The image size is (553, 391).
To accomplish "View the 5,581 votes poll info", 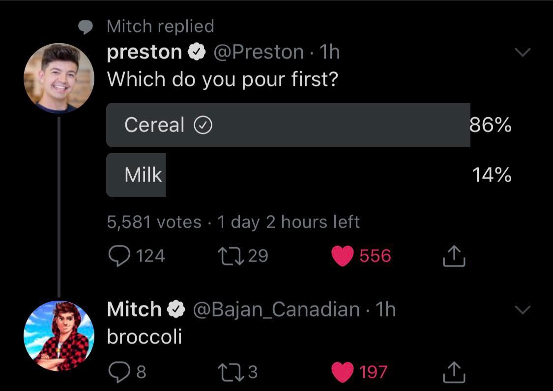I will coord(154,222).
